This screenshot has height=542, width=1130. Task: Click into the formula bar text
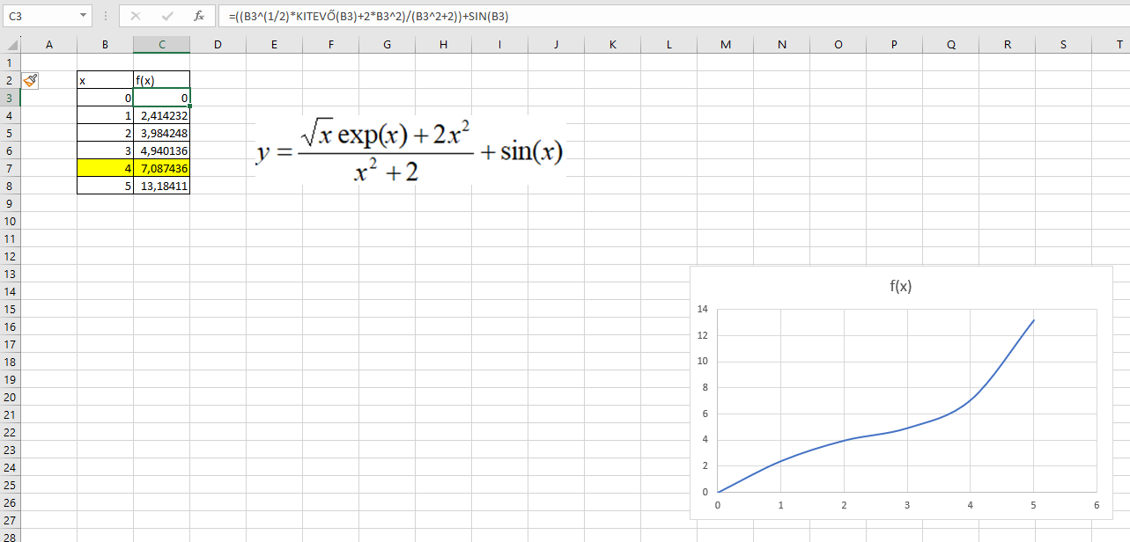pos(617,16)
